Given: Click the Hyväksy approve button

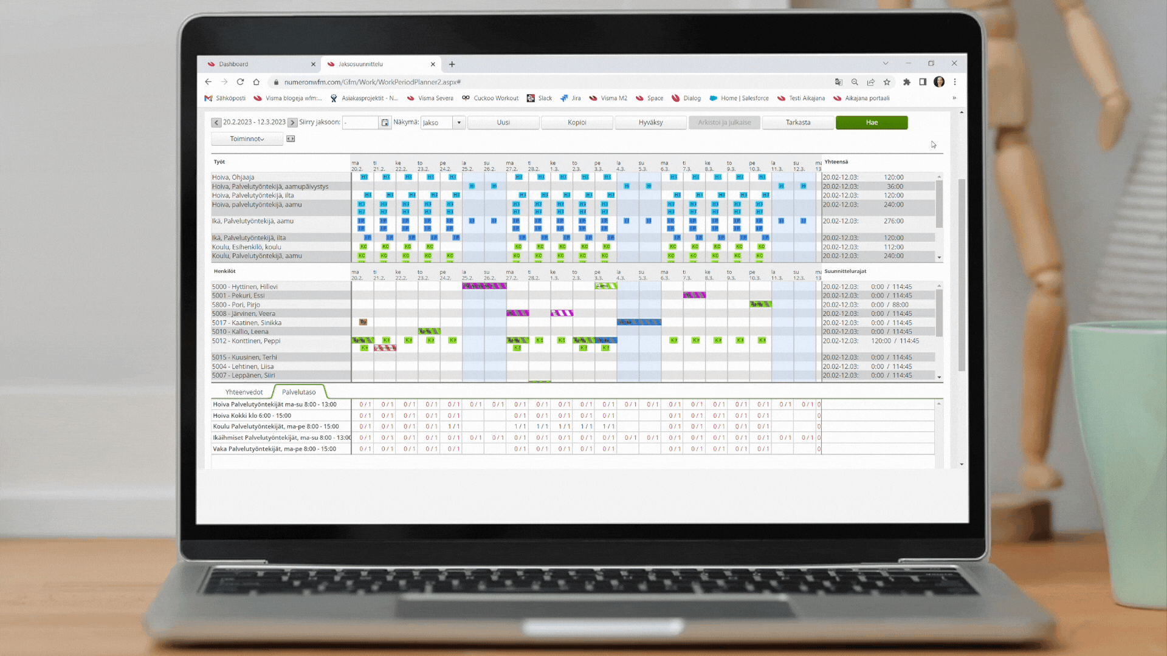Looking at the screenshot, I should [x=649, y=121].
